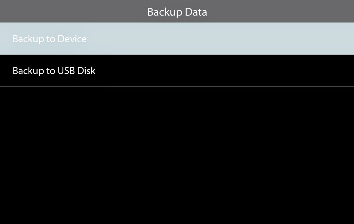The width and height of the screenshot is (354, 224).
Task: Click the "Backup to USB Disk" label text
Action: point(54,71)
